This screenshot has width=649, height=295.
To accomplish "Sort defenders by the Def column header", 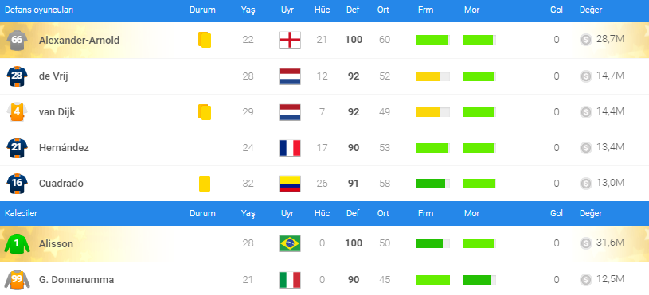I will (x=353, y=10).
